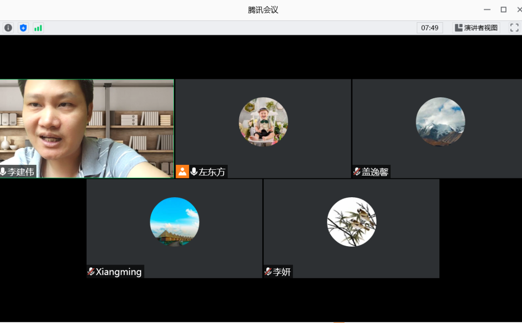
Task: Click 李妍's bird painting avatar
Action: (351, 222)
